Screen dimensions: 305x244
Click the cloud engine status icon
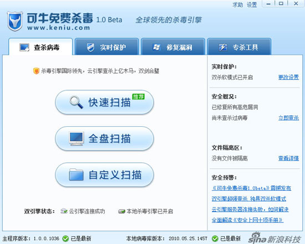coord(64,211)
